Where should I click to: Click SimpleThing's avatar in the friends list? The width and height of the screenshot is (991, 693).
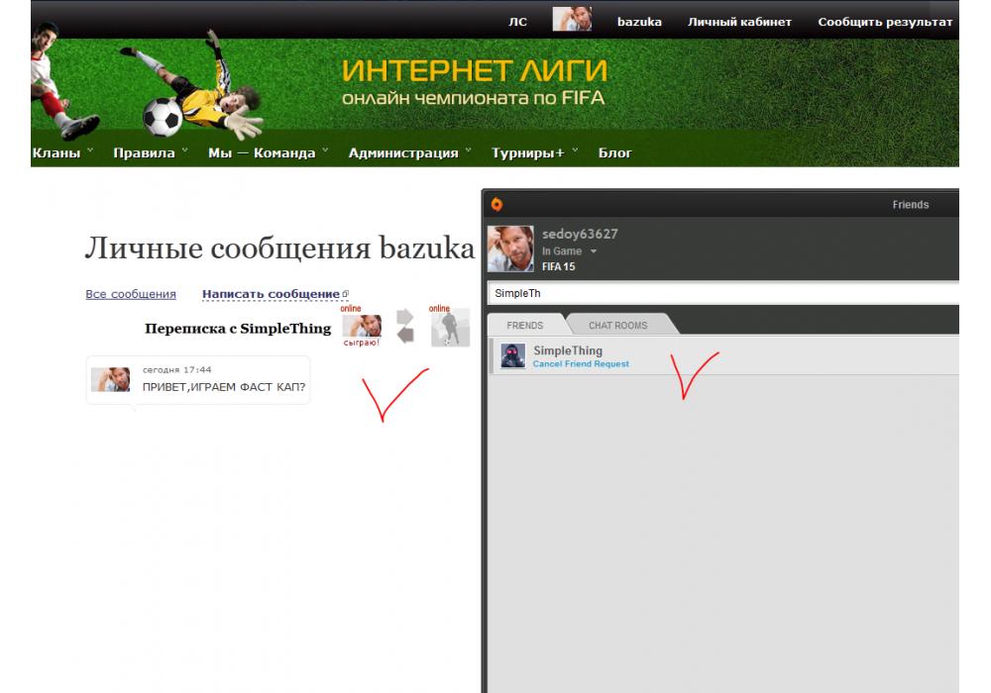coord(512,356)
